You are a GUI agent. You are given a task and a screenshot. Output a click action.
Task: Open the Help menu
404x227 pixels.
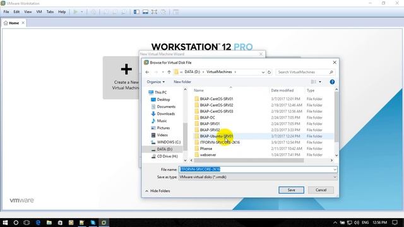(62, 12)
